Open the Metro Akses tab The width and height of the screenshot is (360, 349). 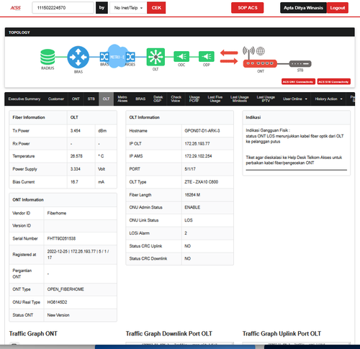click(122, 99)
